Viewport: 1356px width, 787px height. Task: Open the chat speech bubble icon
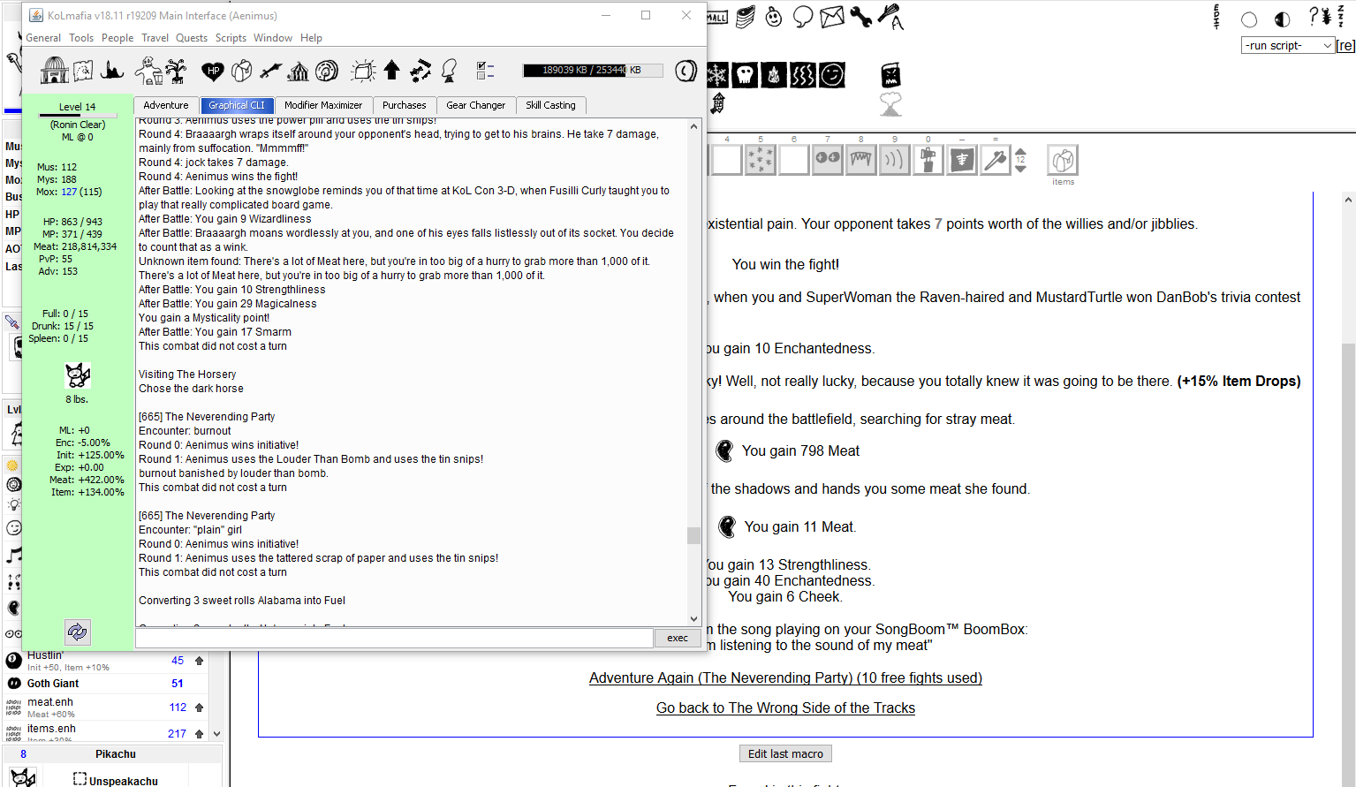803,17
